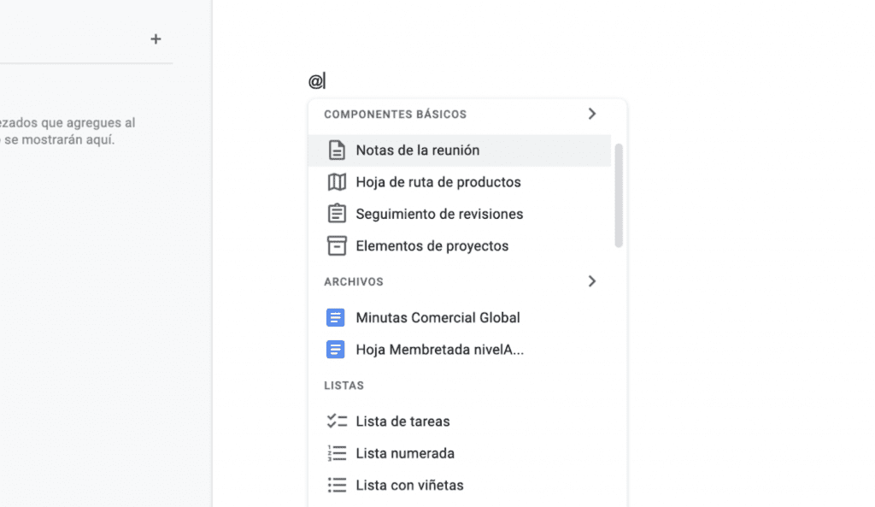Click the Minutas Comercial Global doc icon
Image resolution: width=875 pixels, height=507 pixels.
pyautogui.click(x=337, y=318)
